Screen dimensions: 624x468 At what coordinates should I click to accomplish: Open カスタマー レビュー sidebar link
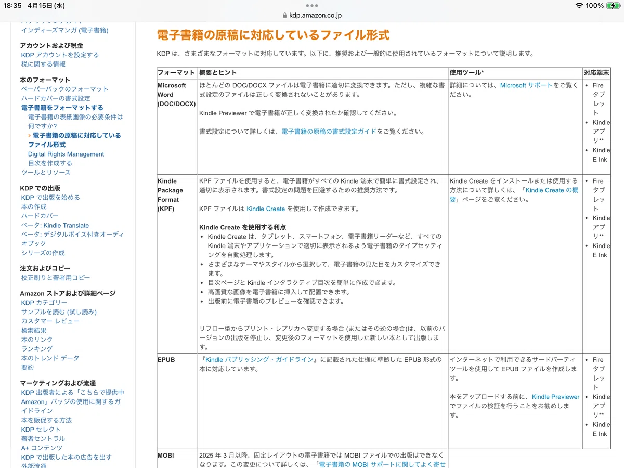pos(50,321)
